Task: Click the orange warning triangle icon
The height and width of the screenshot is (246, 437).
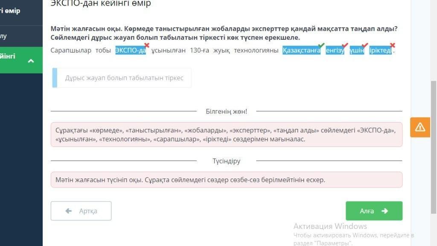Action: pos(420,127)
